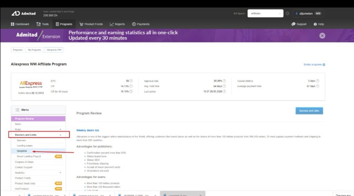Image resolution: width=354 pixels, height=196 pixels.
Task: Click the Last action help icon
Action: [224, 91]
